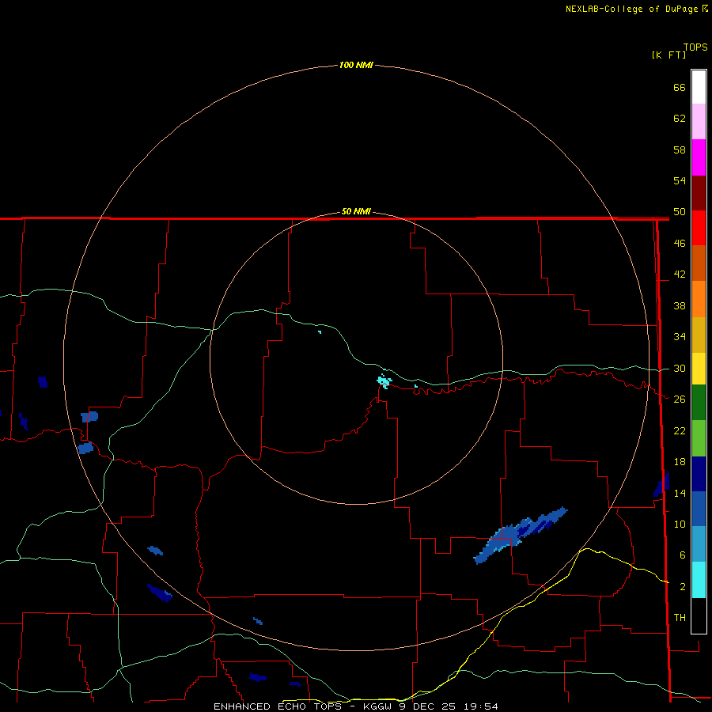Pick the light blue legend swatch
712x712 pixels.
699,544
